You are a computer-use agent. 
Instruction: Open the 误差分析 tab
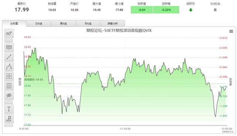click(113, 23)
